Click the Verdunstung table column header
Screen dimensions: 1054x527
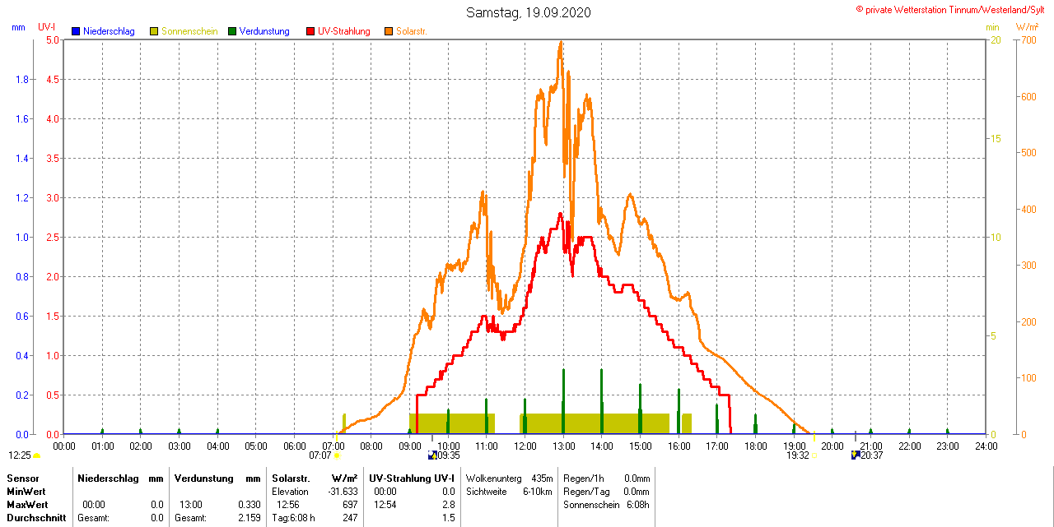[203, 478]
